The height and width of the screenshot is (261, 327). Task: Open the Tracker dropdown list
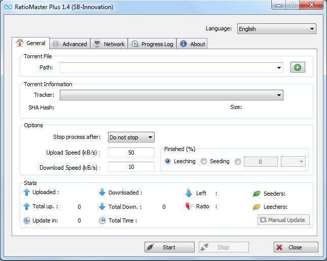171,95
